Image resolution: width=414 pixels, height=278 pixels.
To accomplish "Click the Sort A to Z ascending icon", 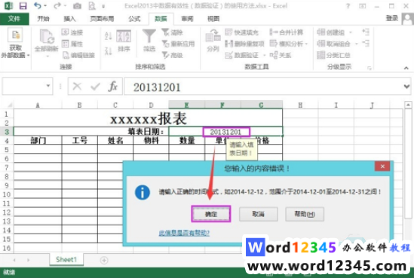I will tap(109, 36).
